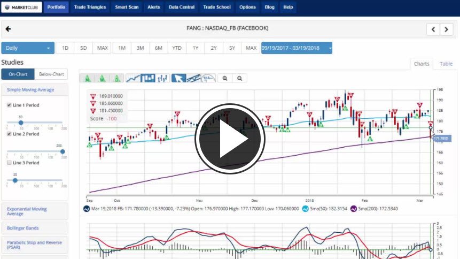The height and width of the screenshot is (259, 460).
Task: Select the 1D intraday range
Action: tap(65, 48)
